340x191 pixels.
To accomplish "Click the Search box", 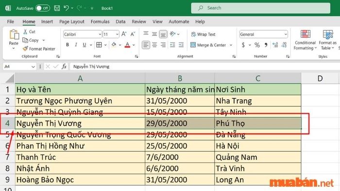I will pos(261,8).
